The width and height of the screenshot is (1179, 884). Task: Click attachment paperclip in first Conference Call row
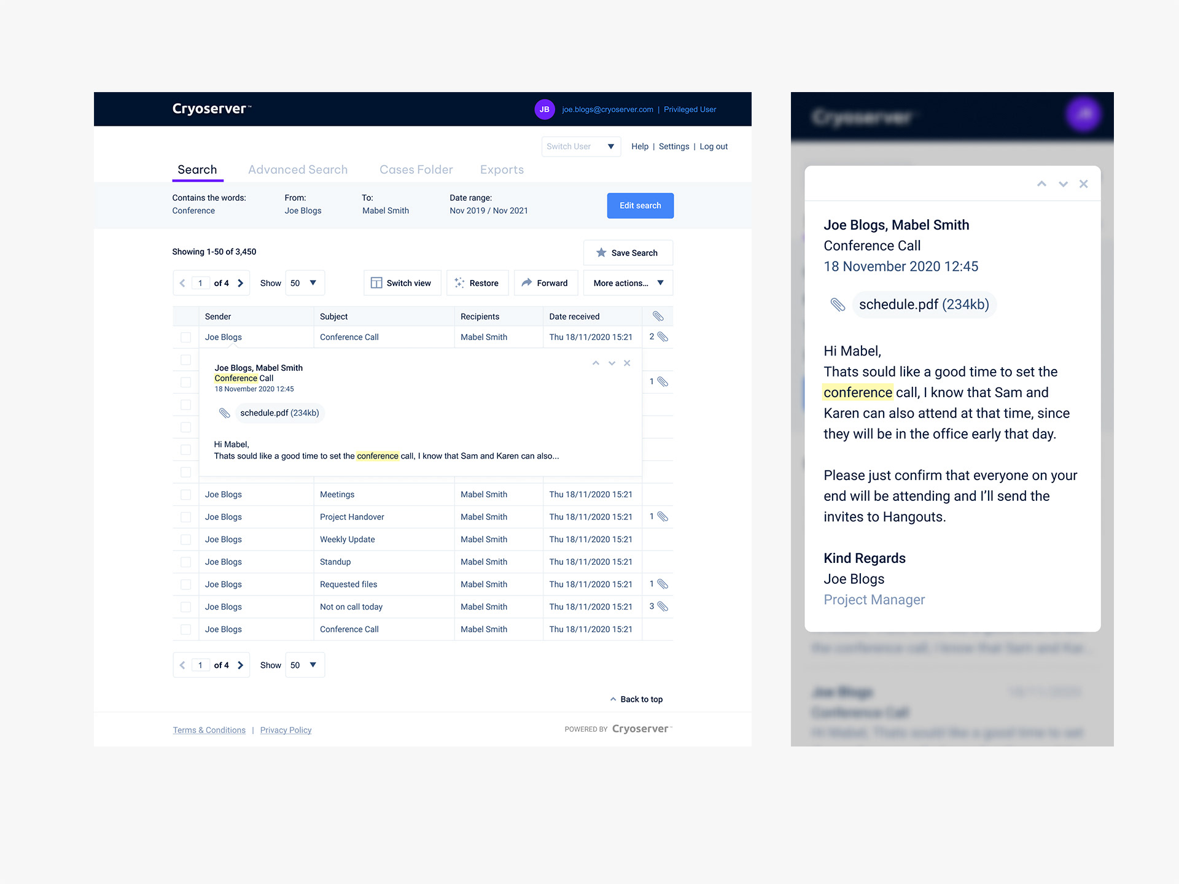(x=663, y=337)
